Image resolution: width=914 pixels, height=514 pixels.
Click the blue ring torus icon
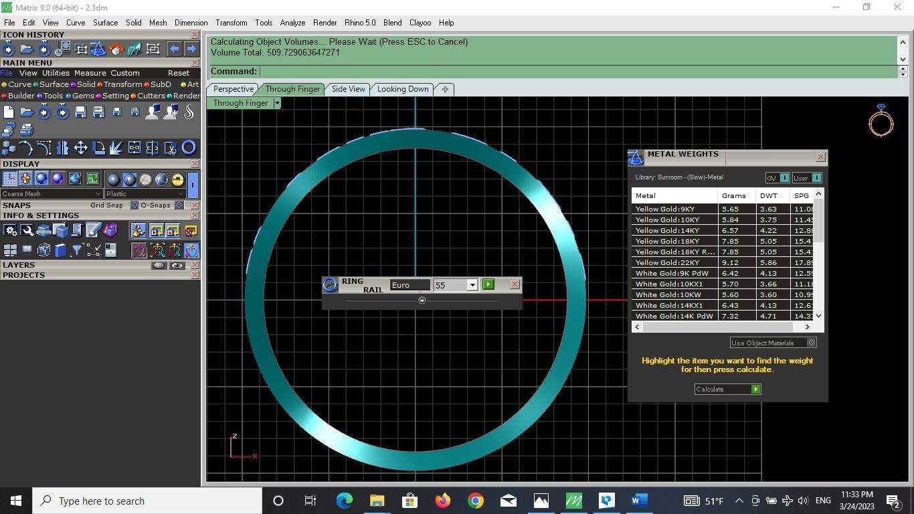coord(189,148)
